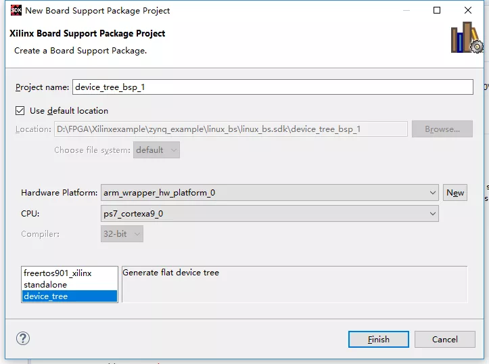This screenshot has height=364, width=489.
Task: Click New next to Hardware Platform
Action: click(x=455, y=193)
